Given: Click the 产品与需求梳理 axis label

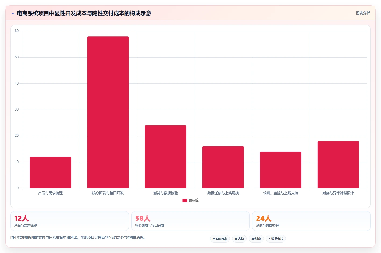Looking at the screenshot, I should click(x=50, y=193).
